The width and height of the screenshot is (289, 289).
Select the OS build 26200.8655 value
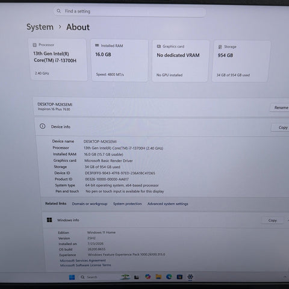(x=96, y=249)
